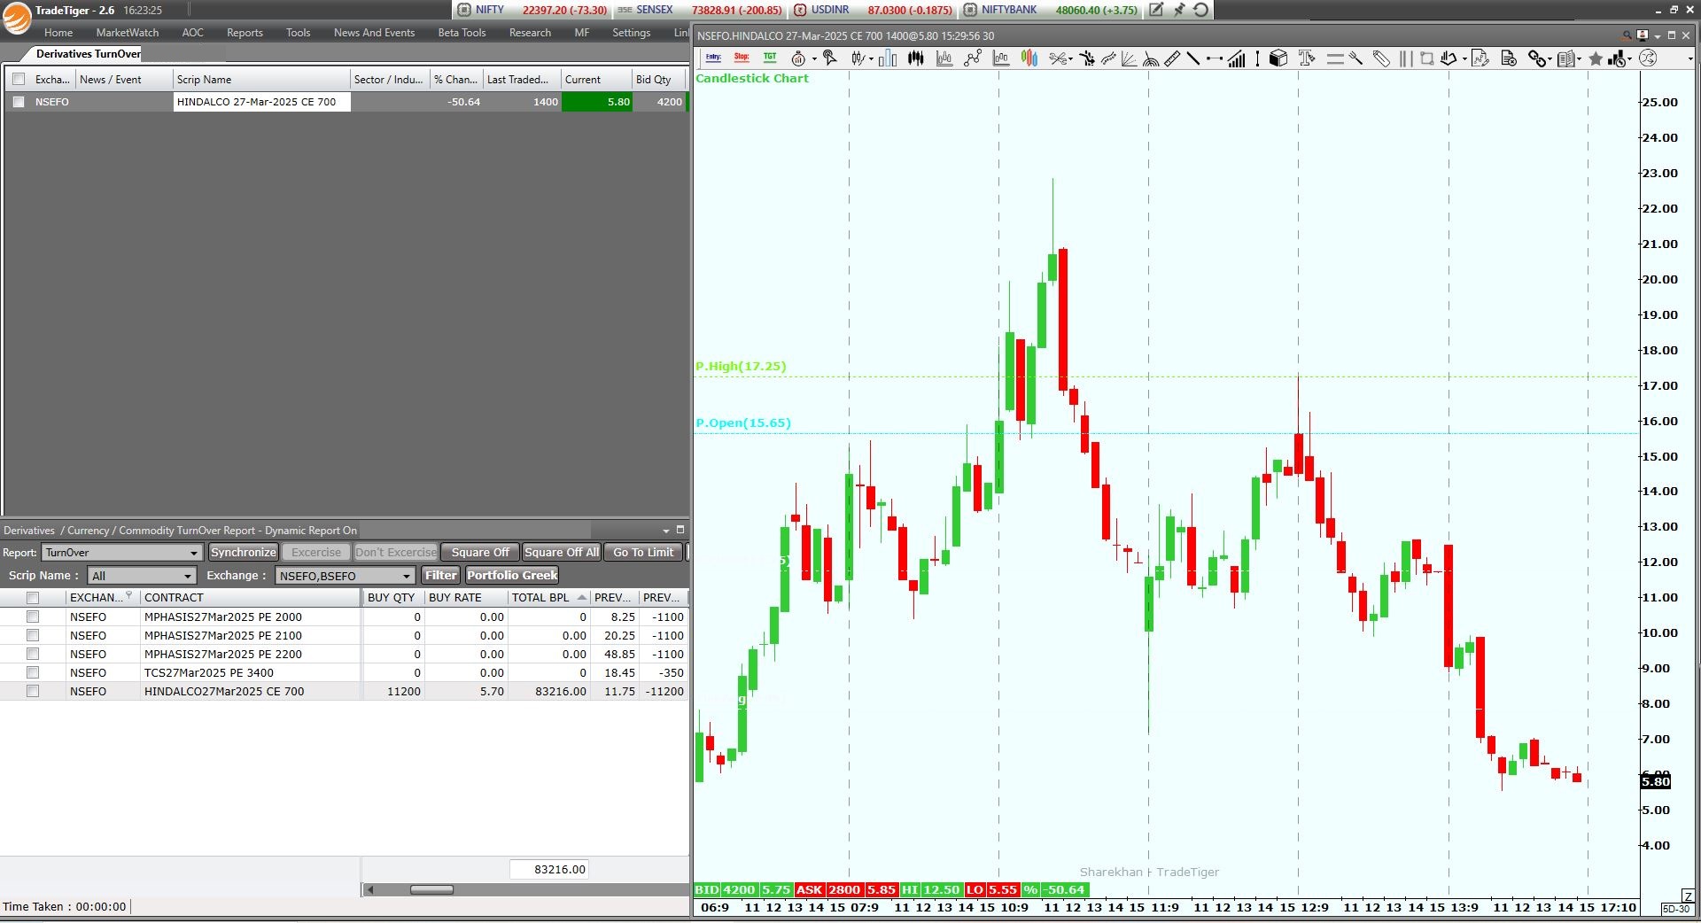Expand the hand tool dropdown arrow
Image resolution: width=1701 pixels, height=923 pixels.
[1464, 59]
